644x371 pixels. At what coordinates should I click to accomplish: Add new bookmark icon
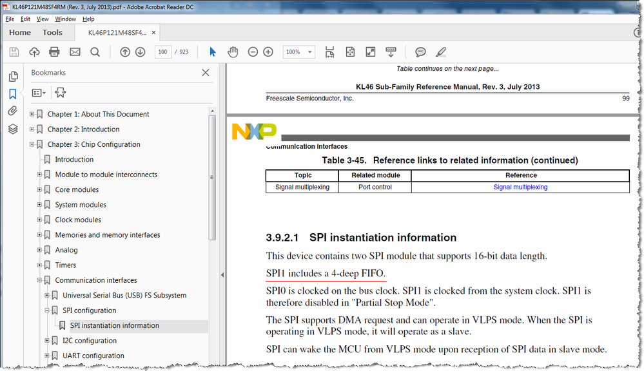[61, 93]
